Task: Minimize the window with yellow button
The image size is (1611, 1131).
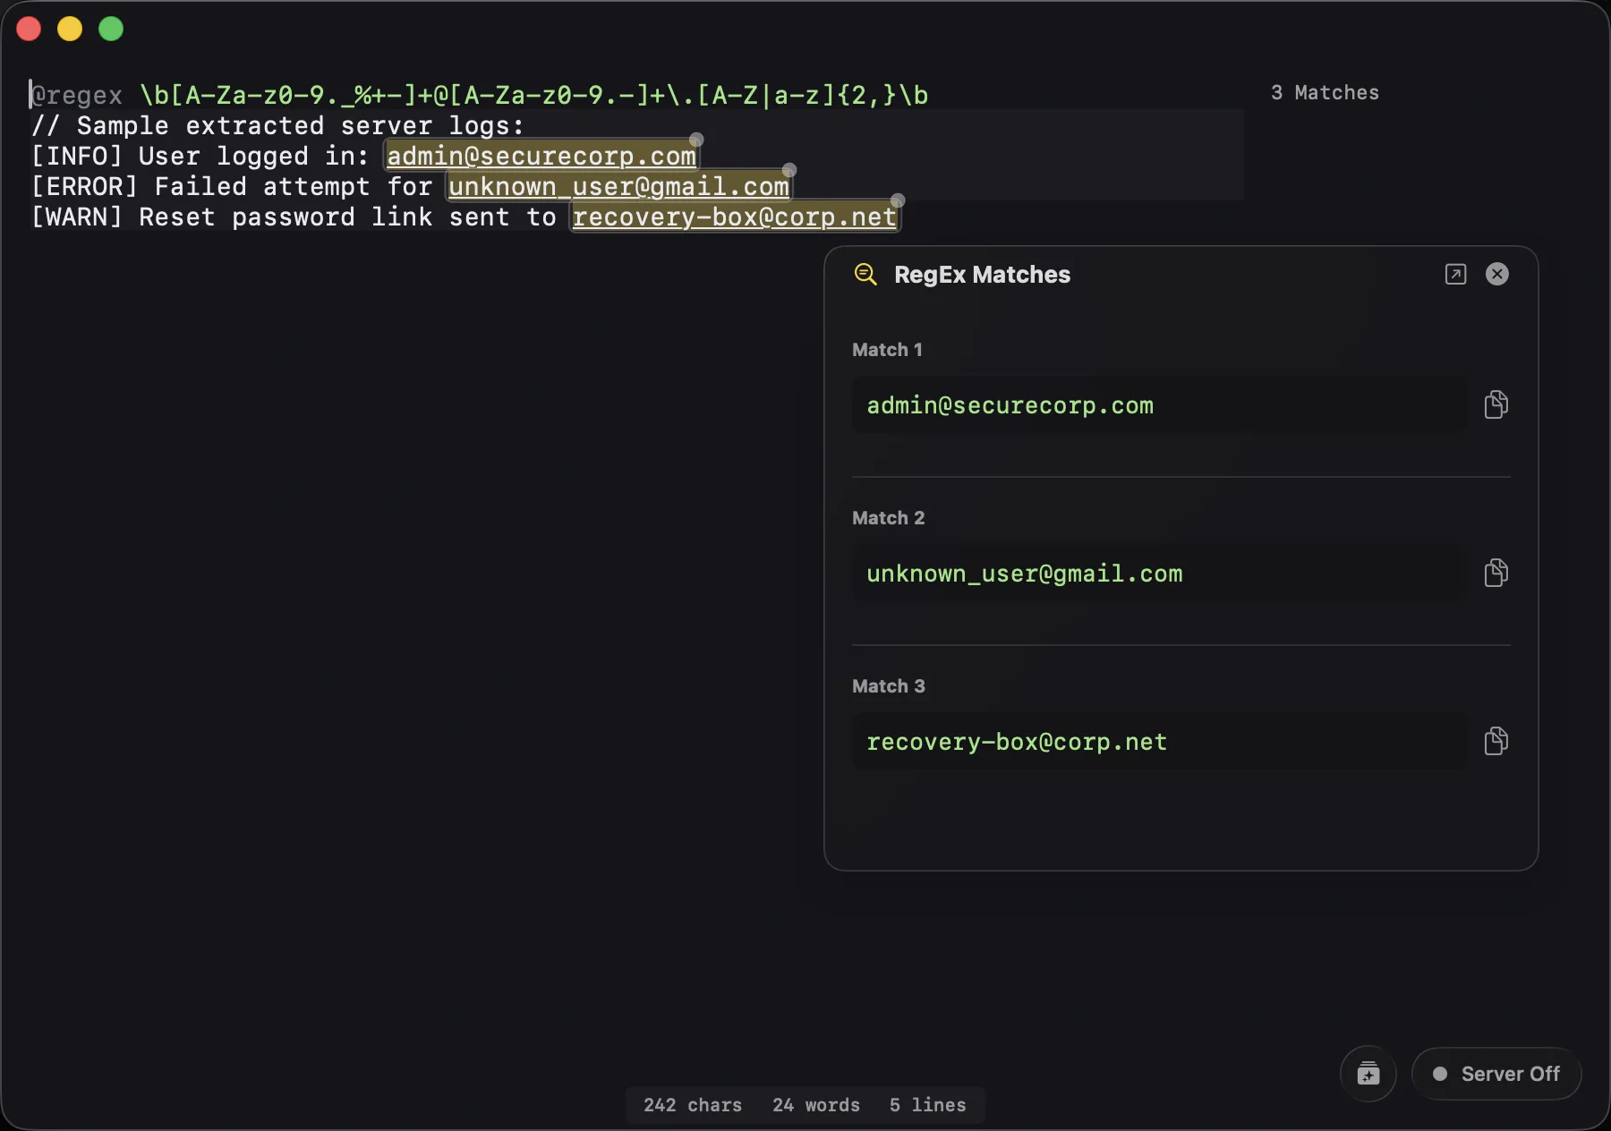Action: pos(70,29)
